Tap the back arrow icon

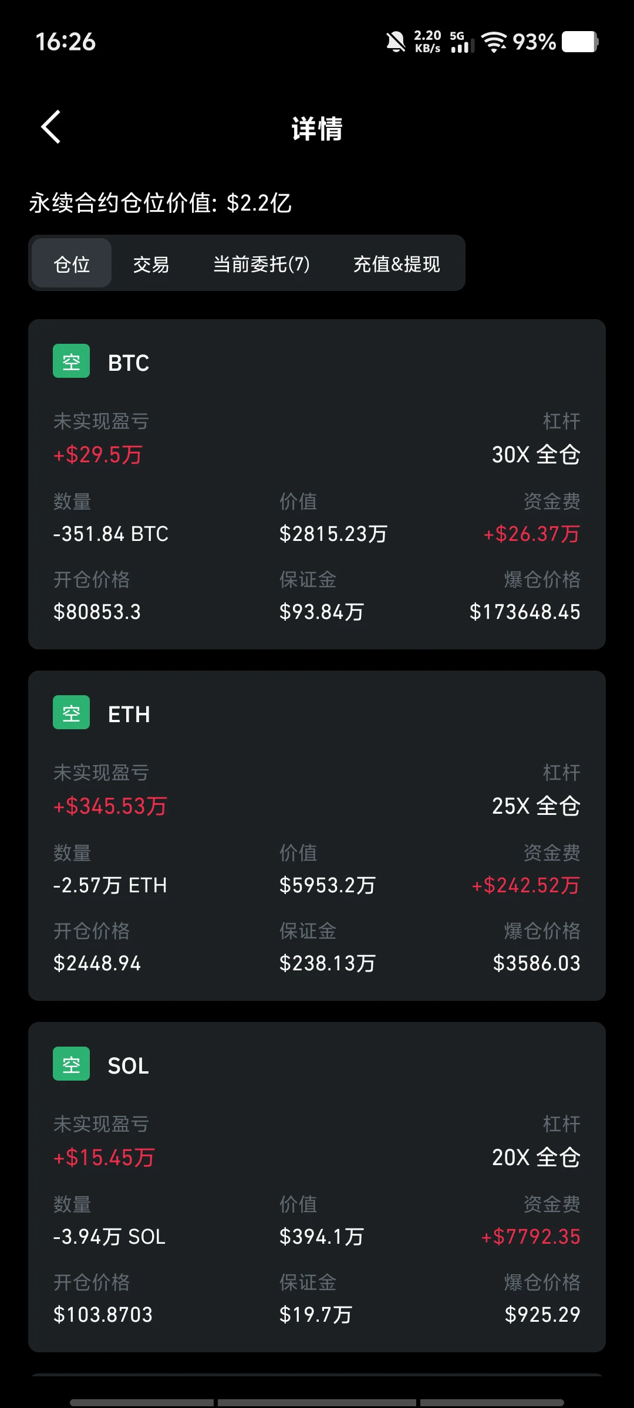[x=51, y=127]
